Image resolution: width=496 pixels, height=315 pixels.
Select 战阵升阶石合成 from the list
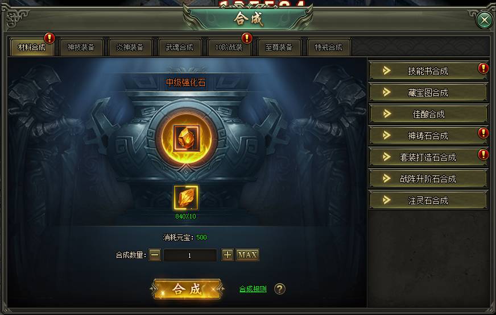pos(428,179)
